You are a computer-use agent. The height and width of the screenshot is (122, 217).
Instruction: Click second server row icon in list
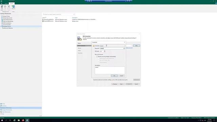[x=43, y=21]
